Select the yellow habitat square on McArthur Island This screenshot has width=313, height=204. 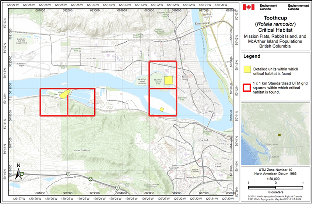(x=169, y=80)
